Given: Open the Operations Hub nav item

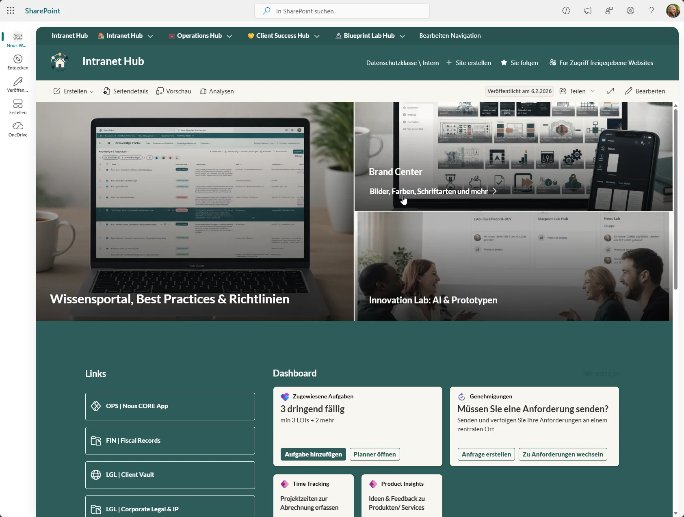Looking at the screenshot, I should [x=195, y=36].
